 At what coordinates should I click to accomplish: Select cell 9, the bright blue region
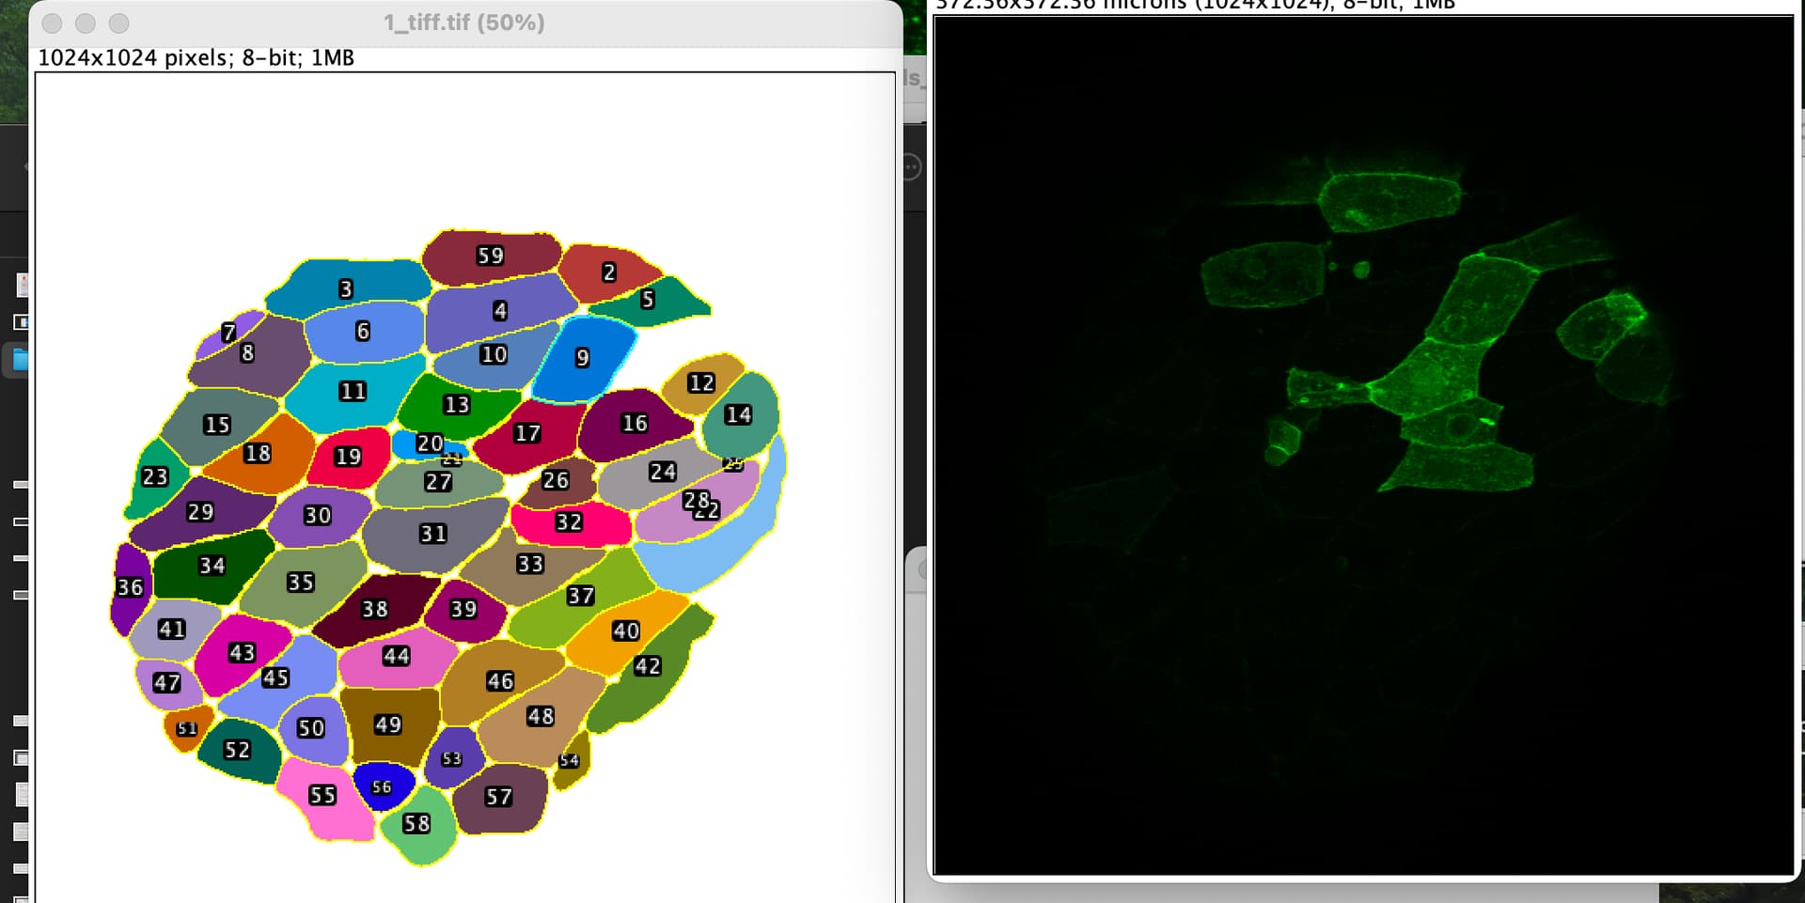[x=581, y=358]
